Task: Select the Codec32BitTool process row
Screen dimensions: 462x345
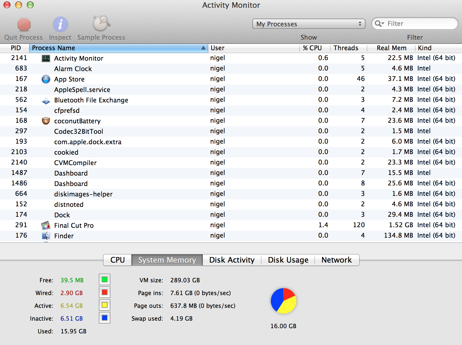Action: pyautogui.click(x=231, y=131)
